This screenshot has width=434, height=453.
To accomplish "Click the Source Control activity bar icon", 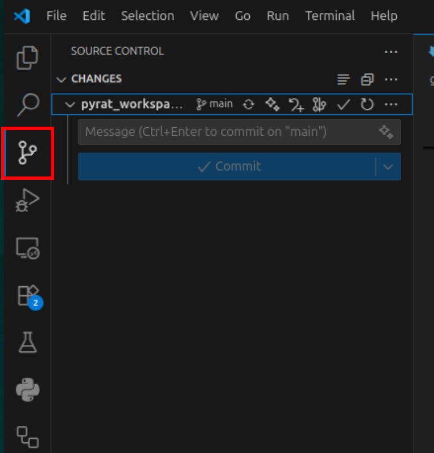I will click(27, 153).
